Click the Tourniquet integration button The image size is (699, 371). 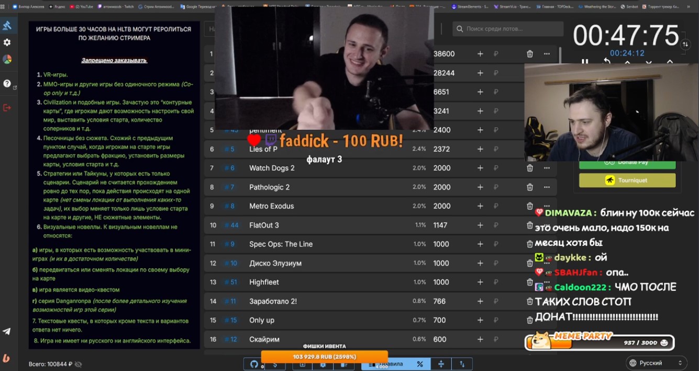(627, 180)
